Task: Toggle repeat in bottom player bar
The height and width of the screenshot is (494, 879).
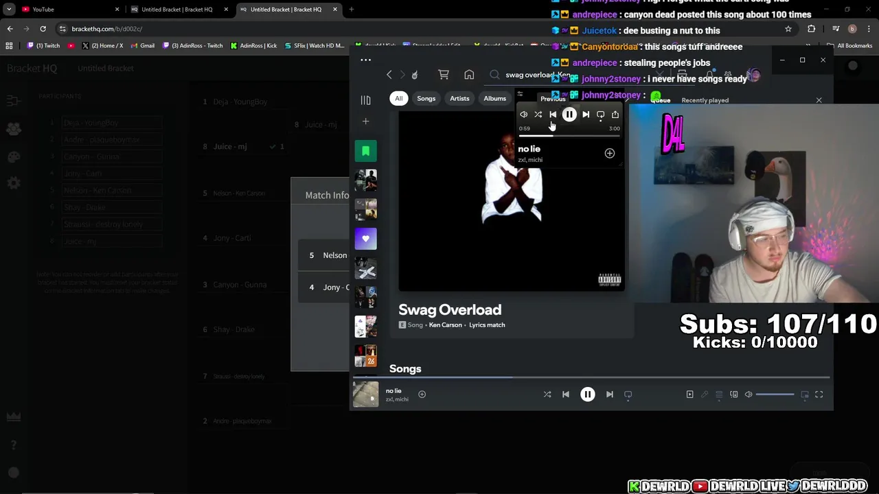Action: click(628, 395)
